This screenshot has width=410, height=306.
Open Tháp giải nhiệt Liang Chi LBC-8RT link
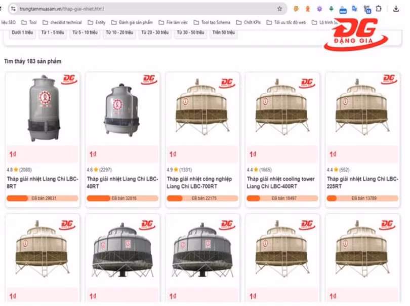coord(43,183)
